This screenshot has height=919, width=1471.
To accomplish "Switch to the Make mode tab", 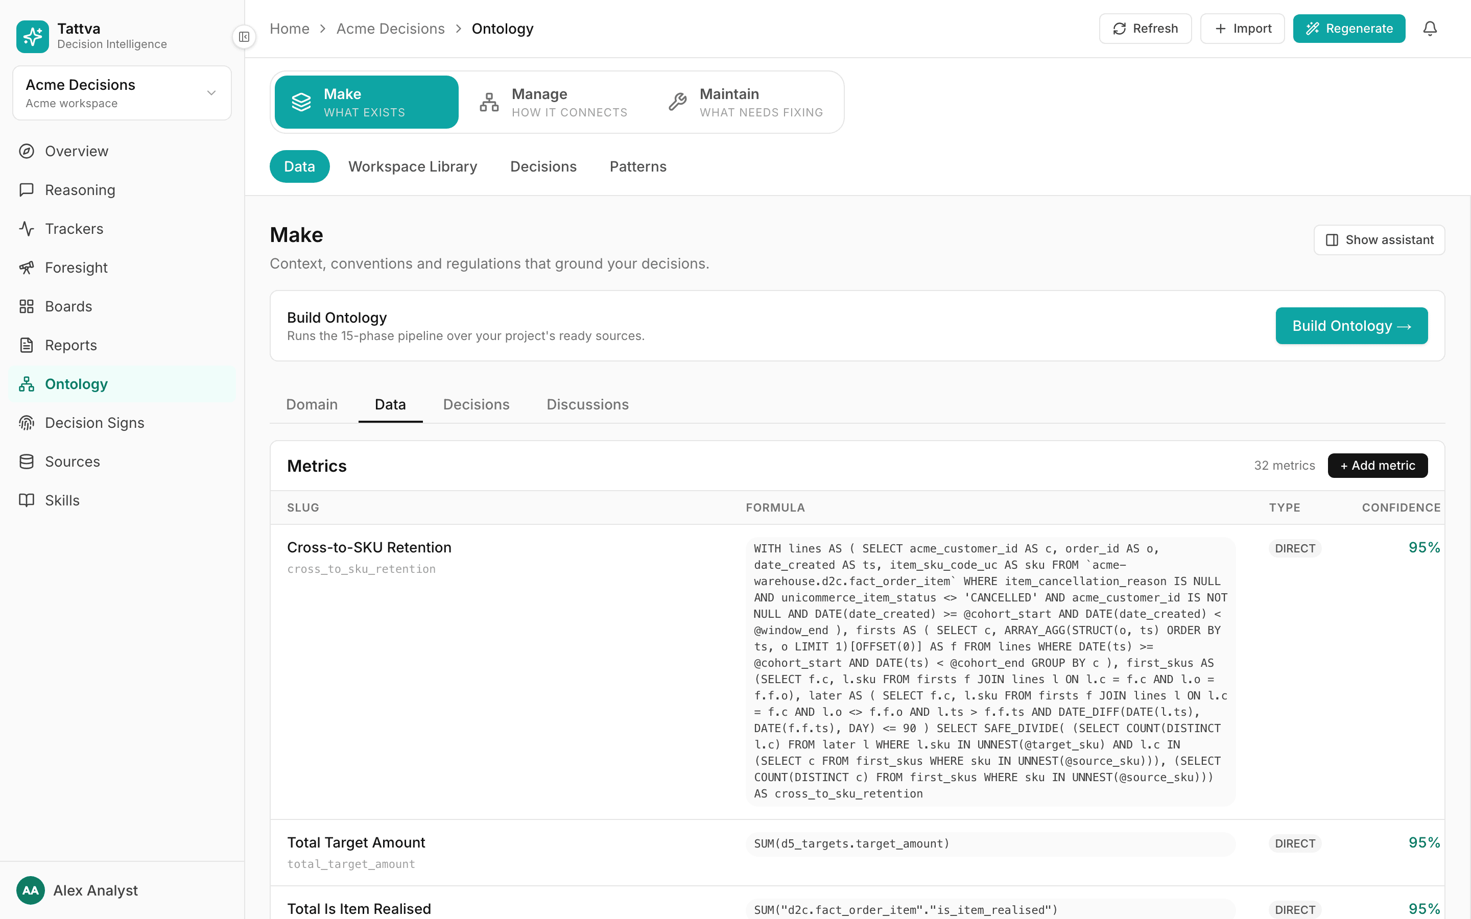I will tap(367, 102).
